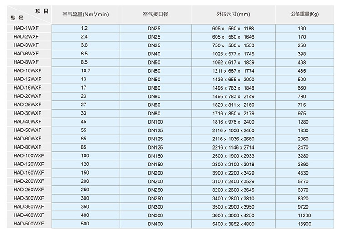Click the 空气流量(Nm³/min) column header
The image size is (341, 235).
pos(85,15)
